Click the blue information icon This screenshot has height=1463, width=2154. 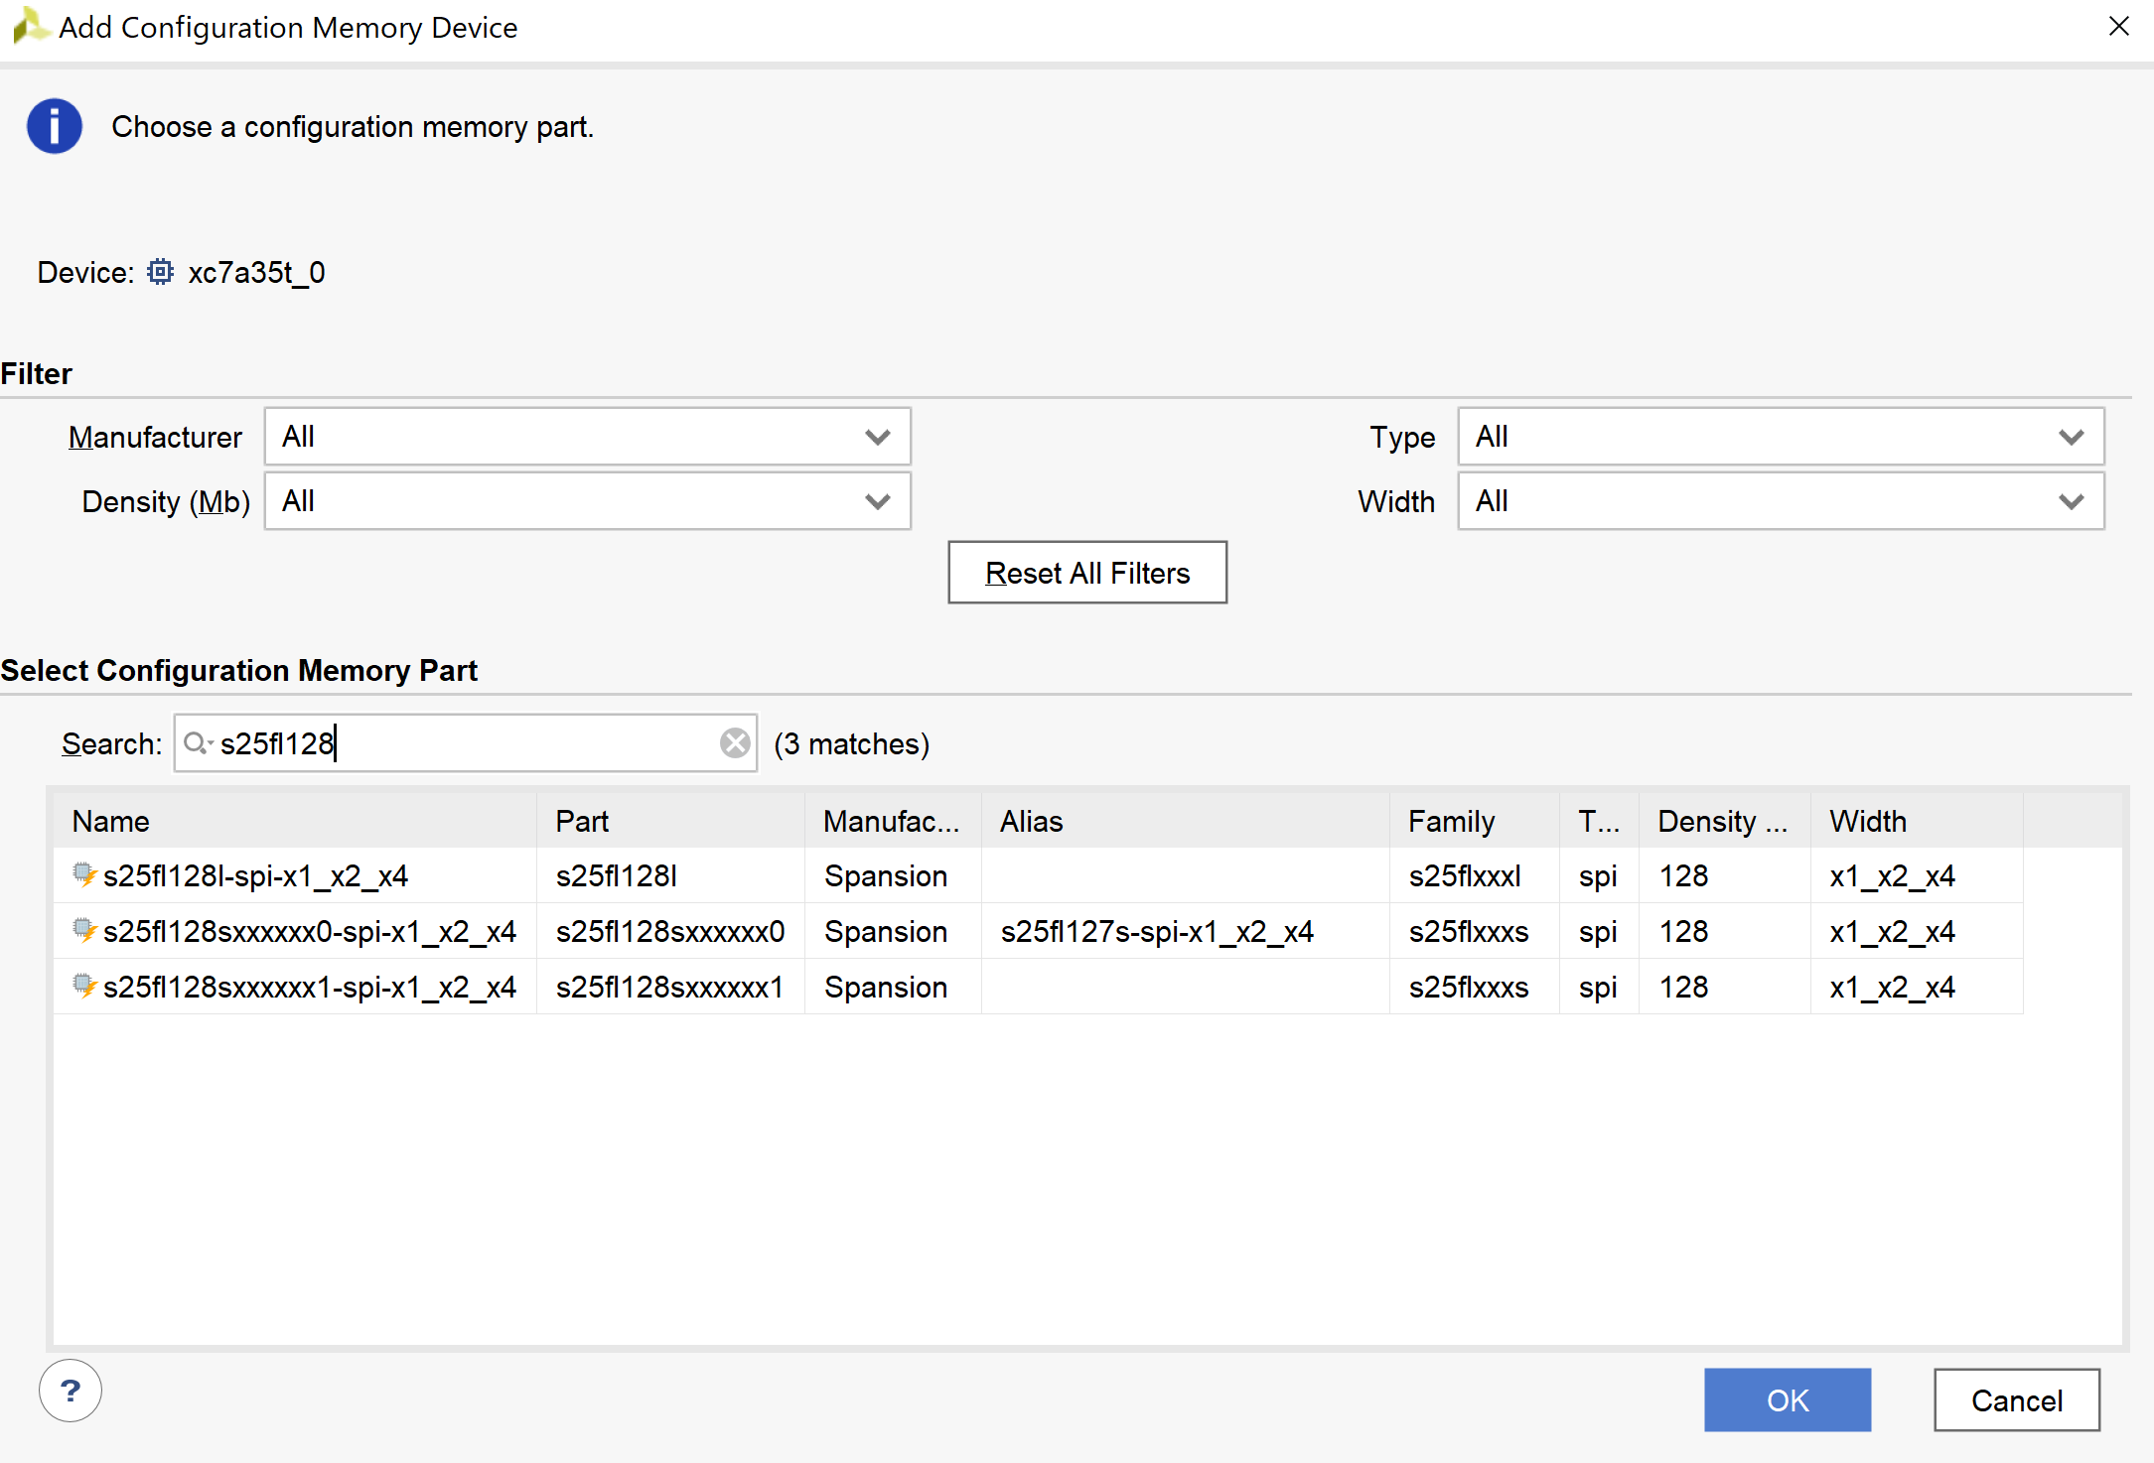[54, 126]
